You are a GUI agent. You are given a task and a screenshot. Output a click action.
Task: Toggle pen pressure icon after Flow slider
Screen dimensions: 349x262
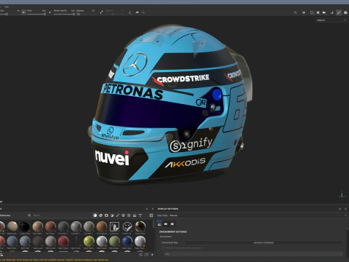pos(50,12)
